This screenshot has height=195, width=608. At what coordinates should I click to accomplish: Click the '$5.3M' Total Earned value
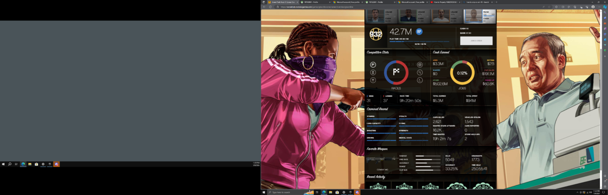[x=438, y=101]
